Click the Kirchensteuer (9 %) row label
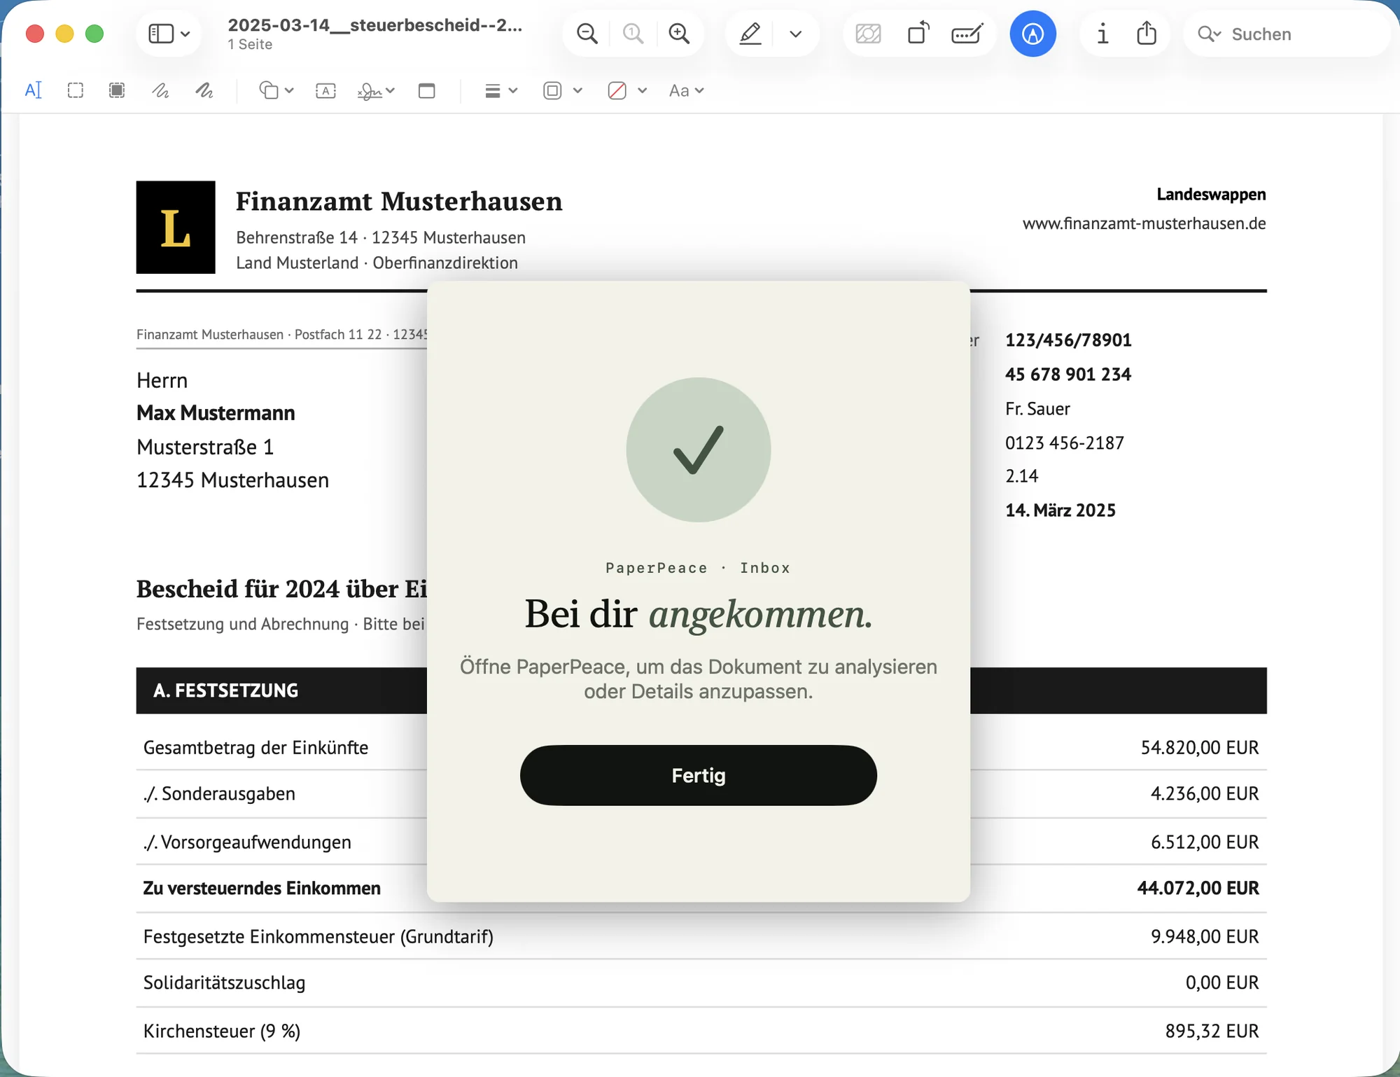This screenshot has width=1400, height=1077. (x=222, y=1031)
